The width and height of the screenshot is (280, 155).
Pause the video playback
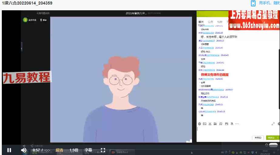tap(9, 150)
